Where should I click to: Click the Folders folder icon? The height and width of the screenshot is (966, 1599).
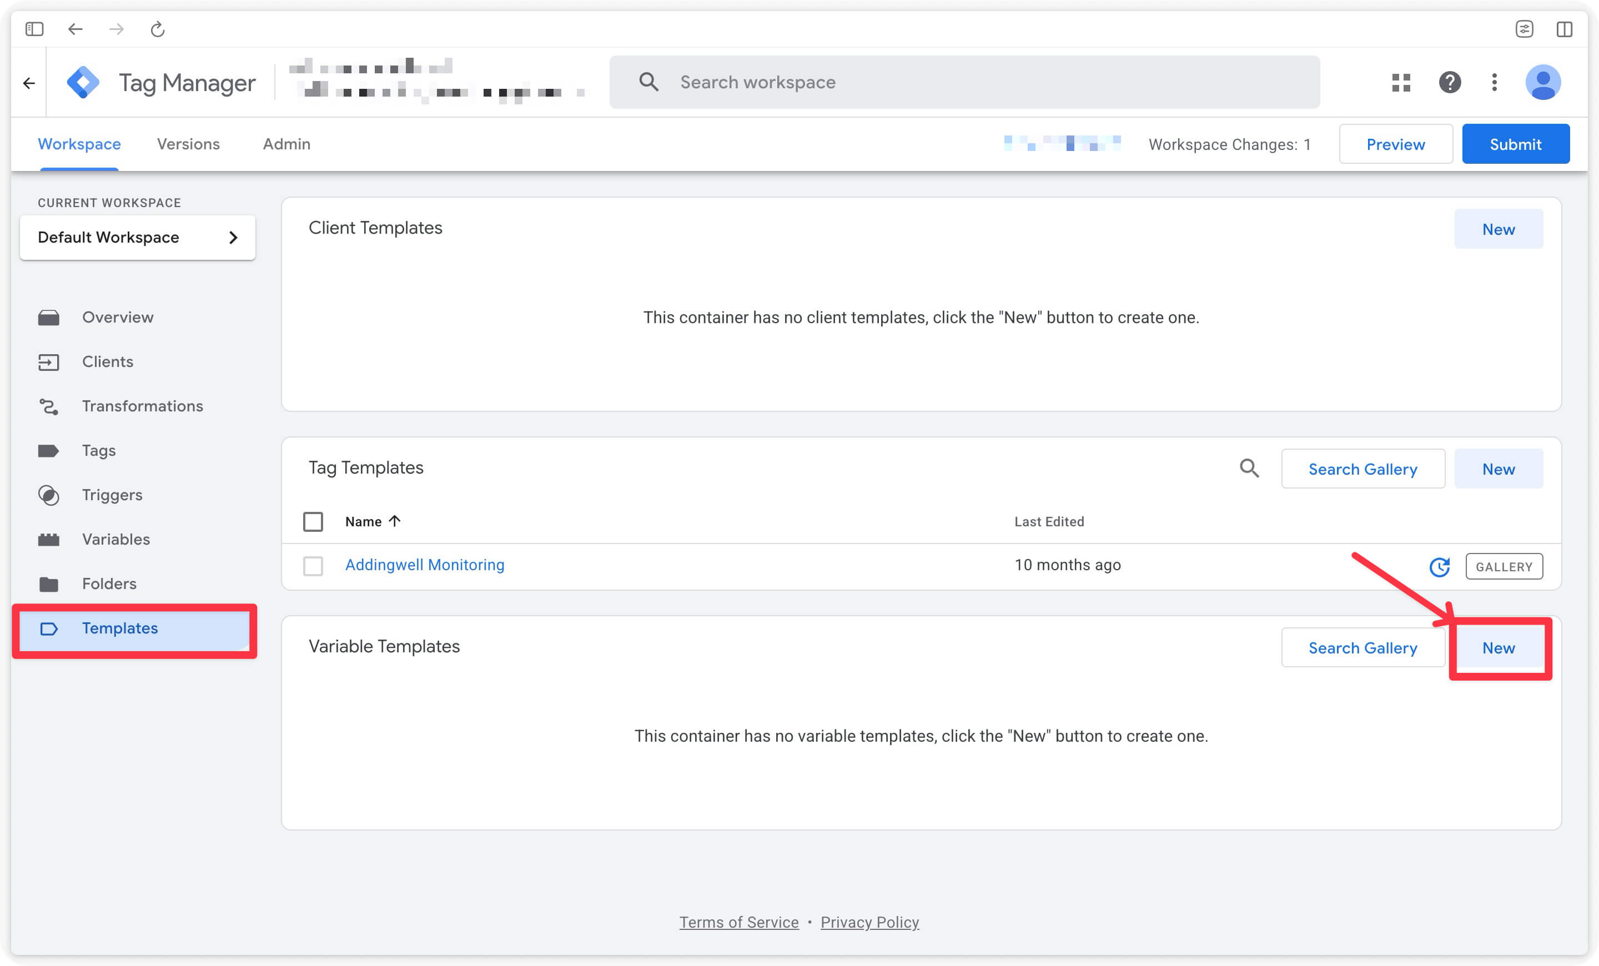point(49,585)
